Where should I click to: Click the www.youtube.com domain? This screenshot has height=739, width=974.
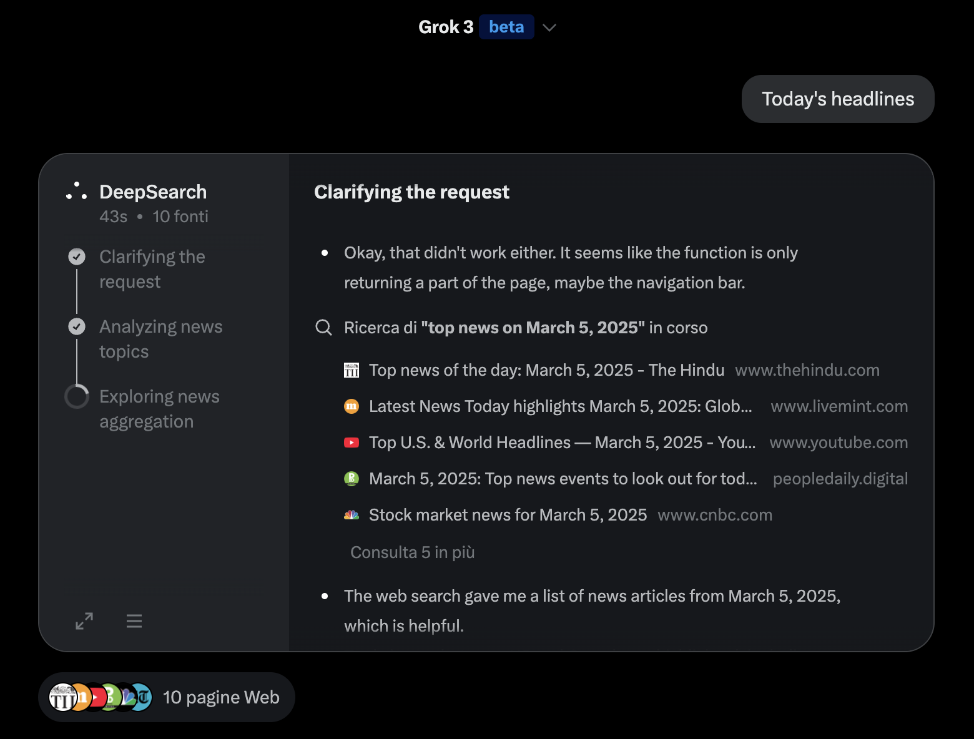coord(839,443)
